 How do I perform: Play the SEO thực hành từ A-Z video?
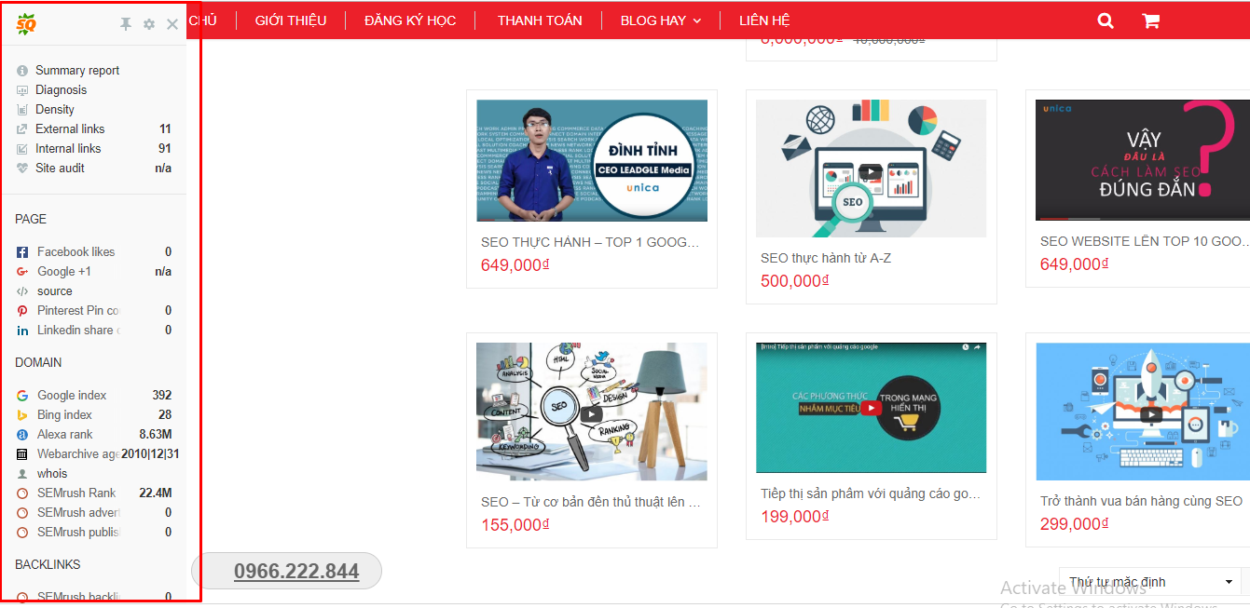click(x=870, y=171)
